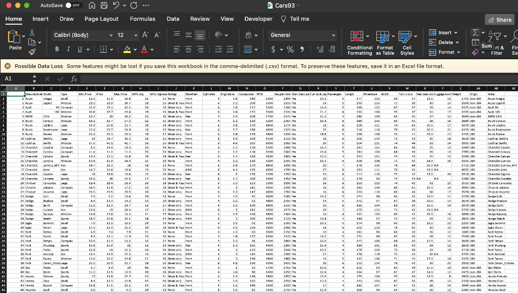Click the Comma Style icon
This screenshot has width=518, height=293.
coord(302,49)
